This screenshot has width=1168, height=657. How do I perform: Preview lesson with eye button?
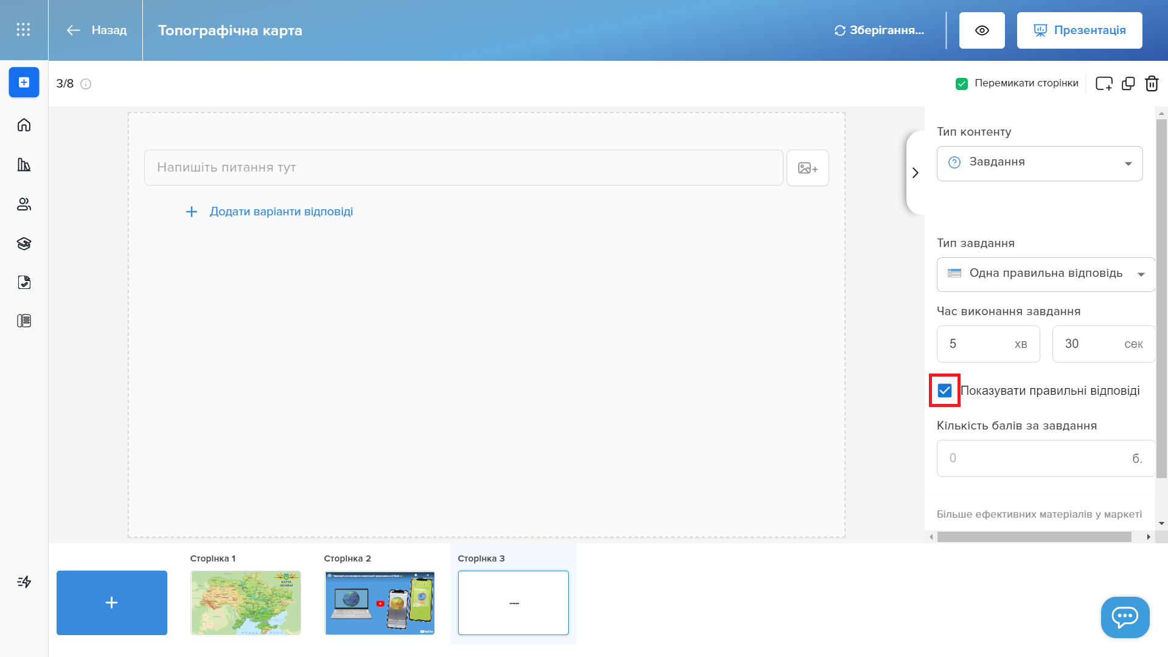[982, 30]
